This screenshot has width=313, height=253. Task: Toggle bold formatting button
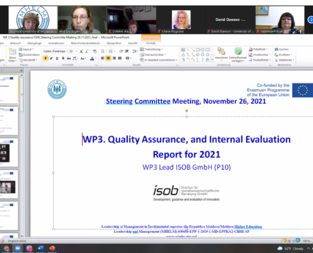(46, 58)
